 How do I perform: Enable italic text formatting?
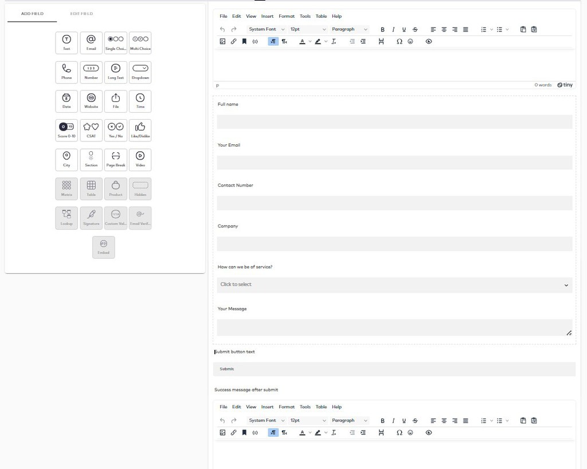393,29
